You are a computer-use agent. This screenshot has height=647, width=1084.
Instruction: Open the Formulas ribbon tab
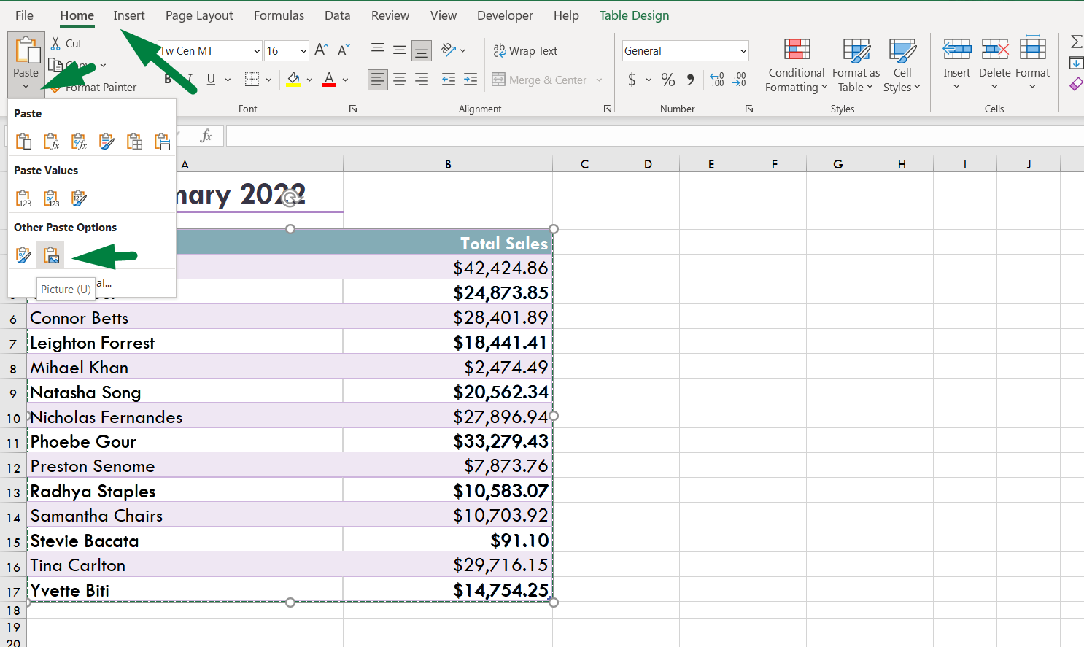279,15
